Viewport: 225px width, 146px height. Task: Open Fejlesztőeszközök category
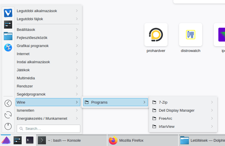pos(48,38)
